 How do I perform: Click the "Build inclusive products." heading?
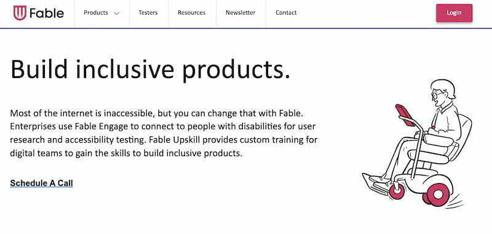(x=150, y=69)
